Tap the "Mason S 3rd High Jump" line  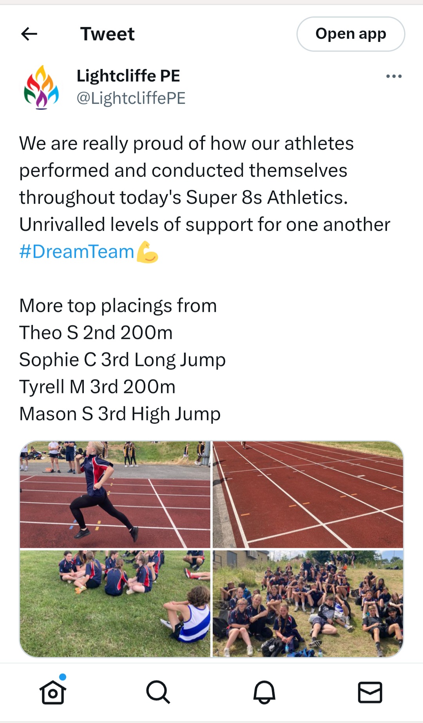click(x=120, y=414)
